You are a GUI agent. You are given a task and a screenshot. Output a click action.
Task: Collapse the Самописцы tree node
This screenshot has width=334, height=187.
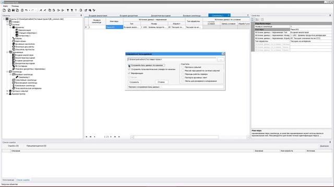pos(7,72)
